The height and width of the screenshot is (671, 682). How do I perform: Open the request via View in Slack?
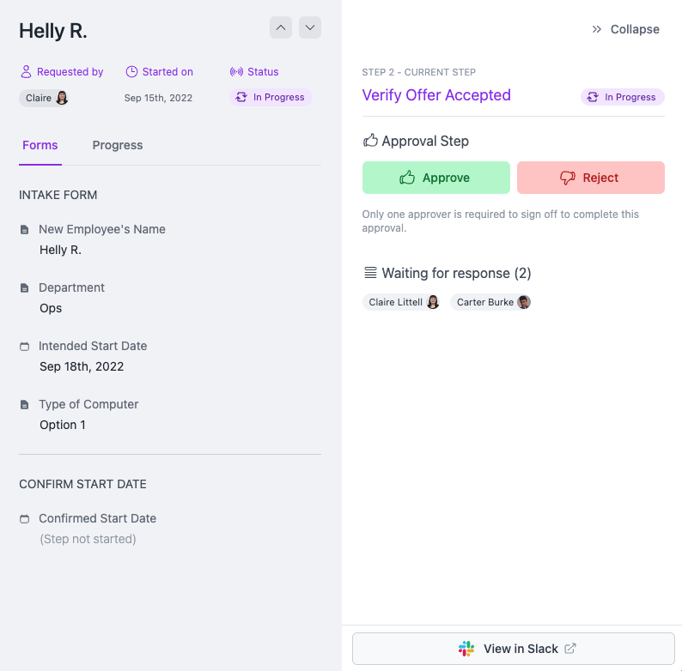(514, 649)
